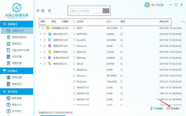The image size is (186, 116).
Task: Click the sort arrow at the header's right edge
Action: point(183,21)
